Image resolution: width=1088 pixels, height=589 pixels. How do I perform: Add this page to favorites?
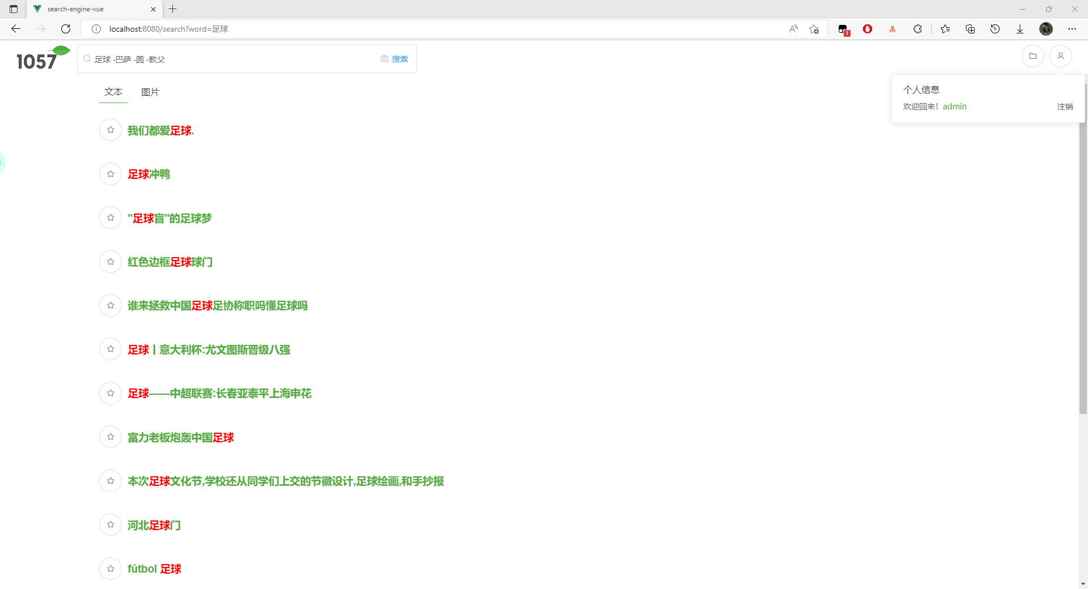[814, 29]
